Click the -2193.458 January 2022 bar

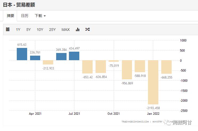click(x=153, y=82)
